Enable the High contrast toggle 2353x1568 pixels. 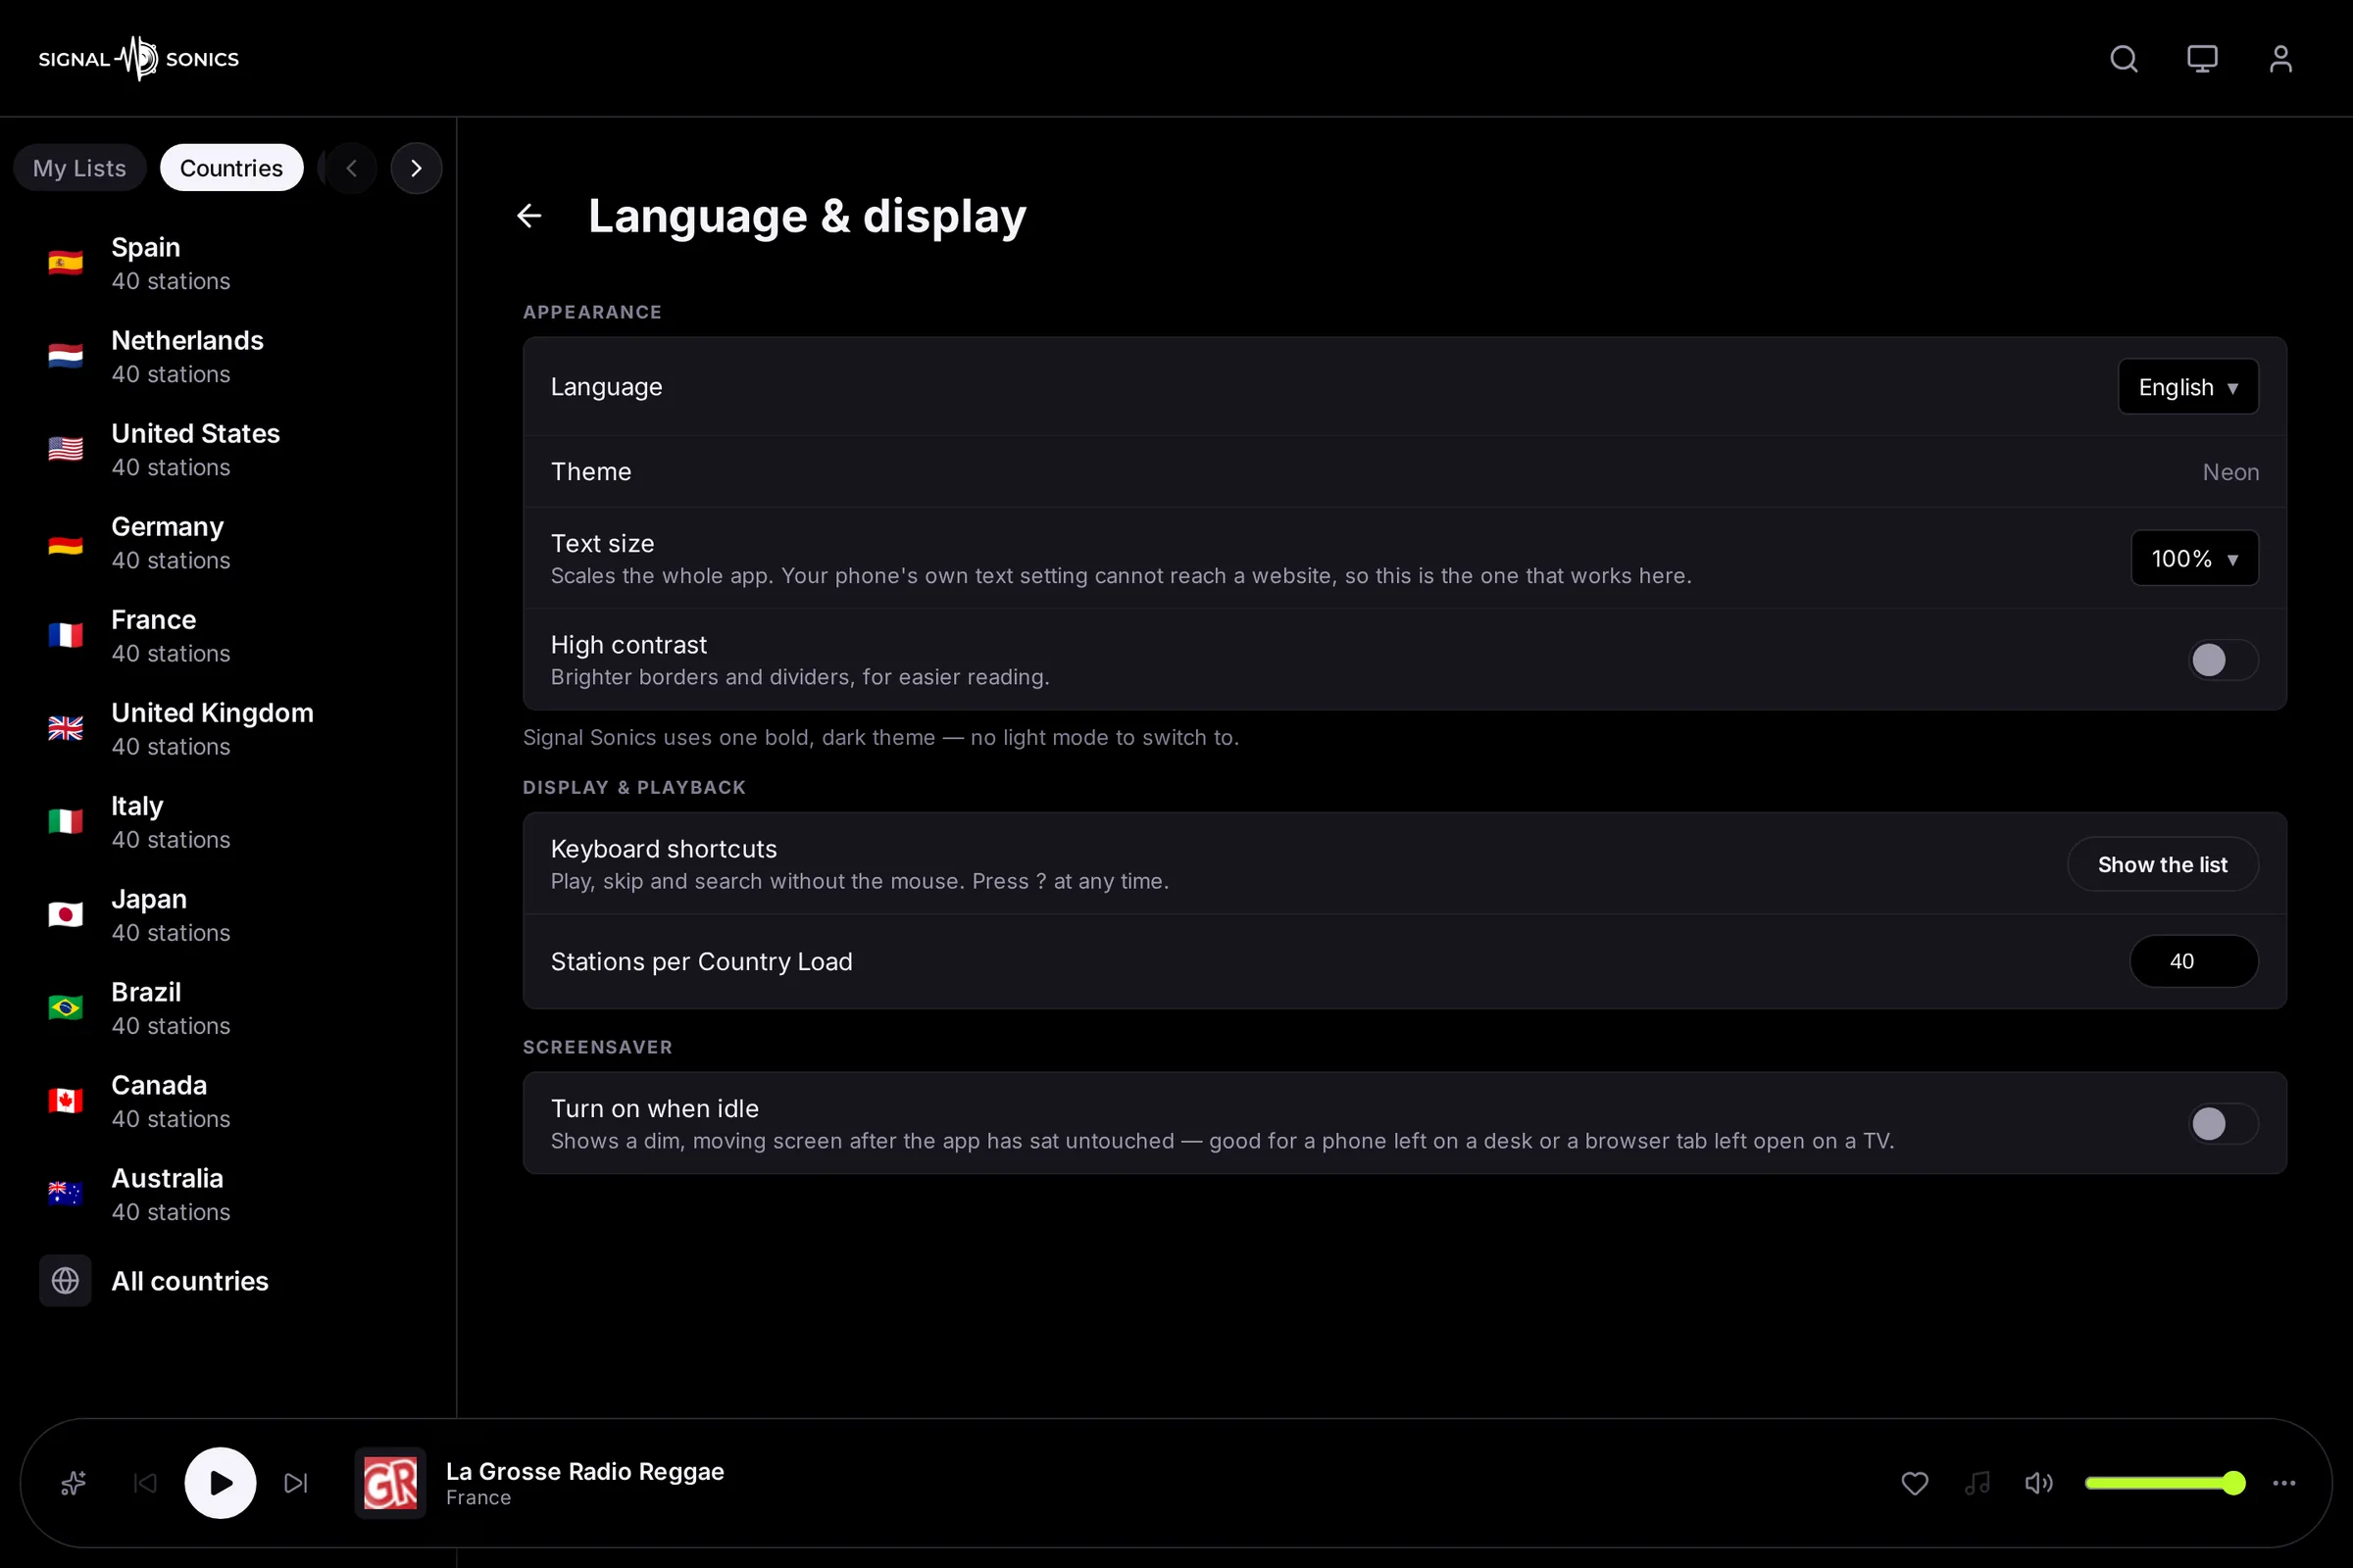(x=2222, y=660)
